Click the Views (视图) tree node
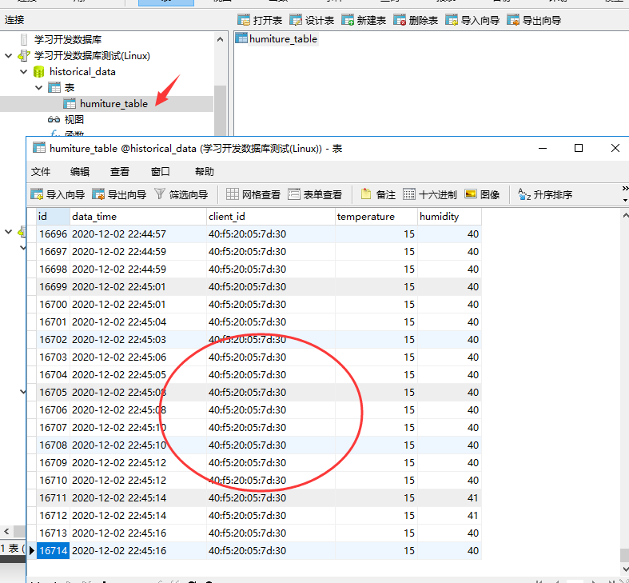Screen dimensions: 629x583 66,119
